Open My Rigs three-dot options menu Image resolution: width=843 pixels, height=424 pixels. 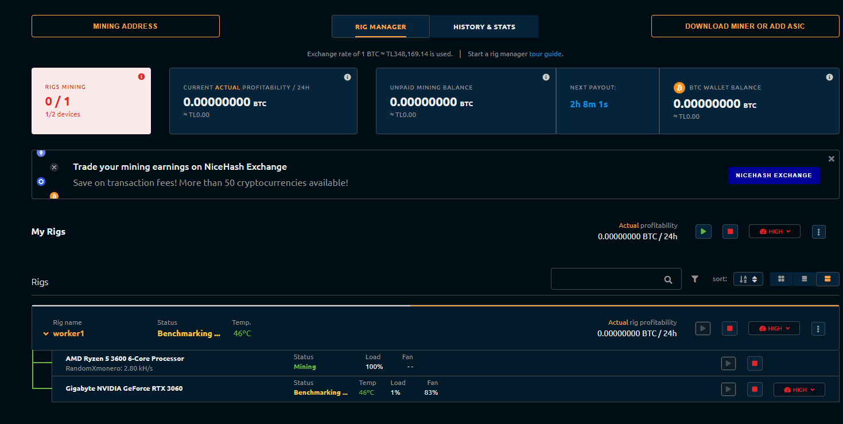pos(819,231)
